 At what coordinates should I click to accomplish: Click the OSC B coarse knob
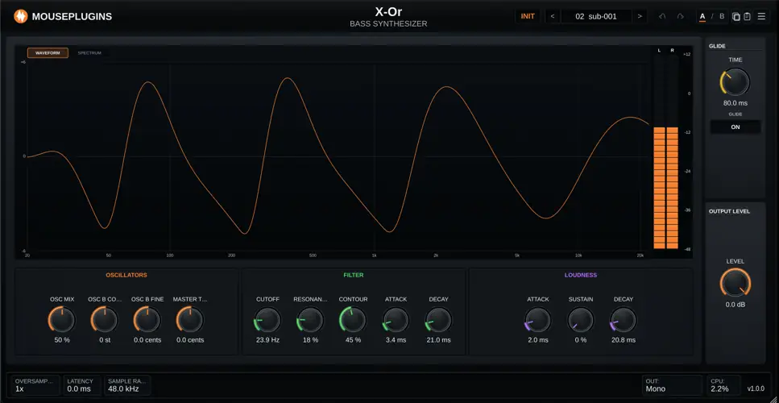click(105, 319)
